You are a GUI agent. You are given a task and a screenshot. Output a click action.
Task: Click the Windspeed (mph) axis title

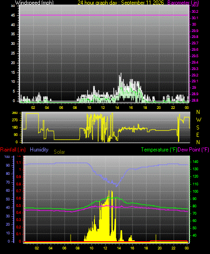(34, 2)
